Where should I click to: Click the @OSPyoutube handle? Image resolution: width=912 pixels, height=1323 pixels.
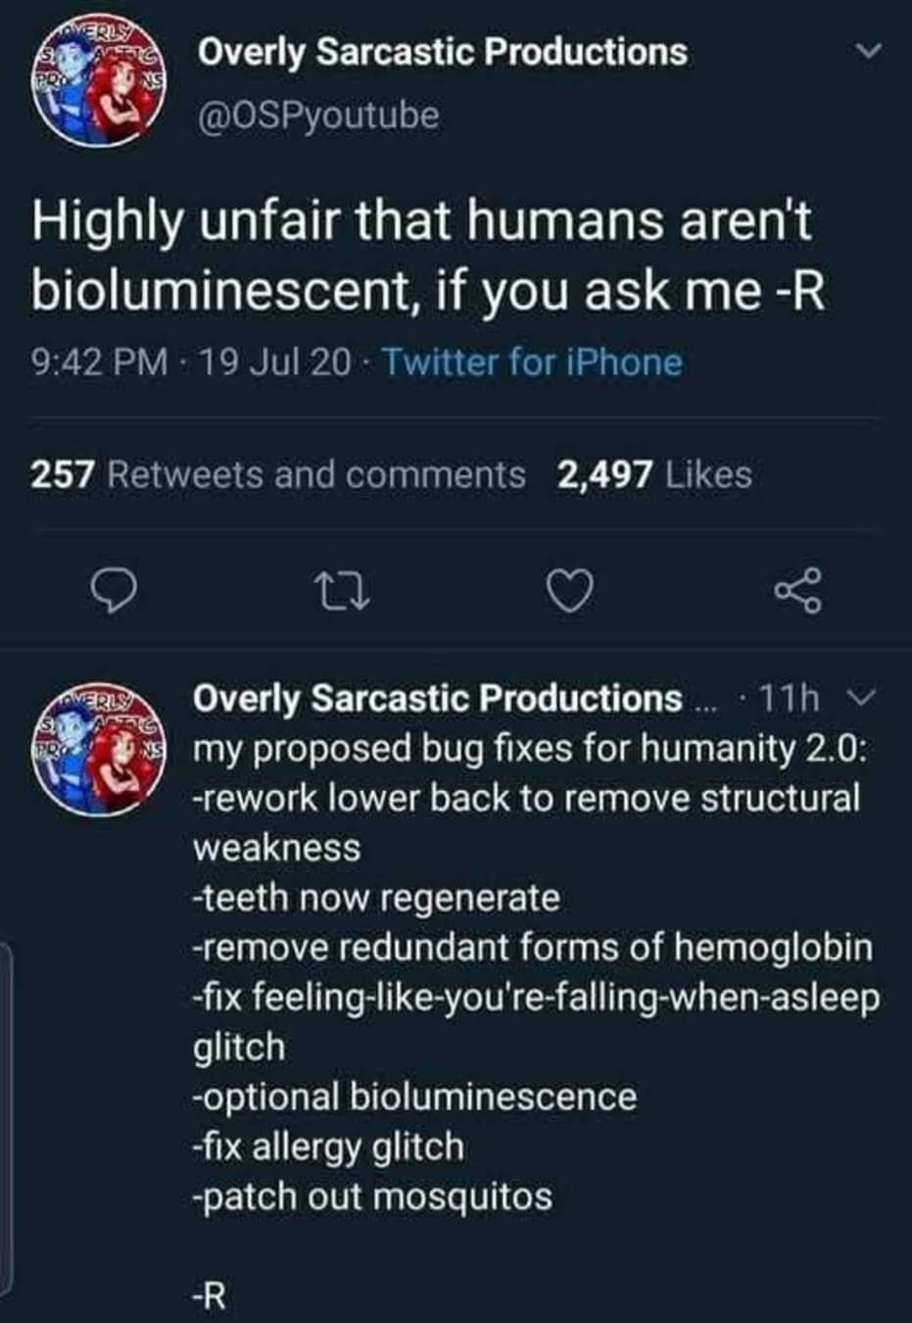coord(318,116)
